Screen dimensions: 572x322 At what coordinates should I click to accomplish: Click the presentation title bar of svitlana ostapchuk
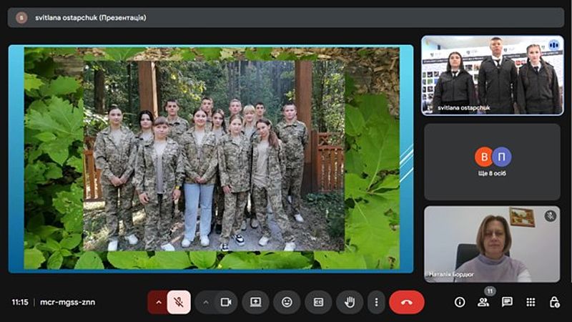(214, 17)
